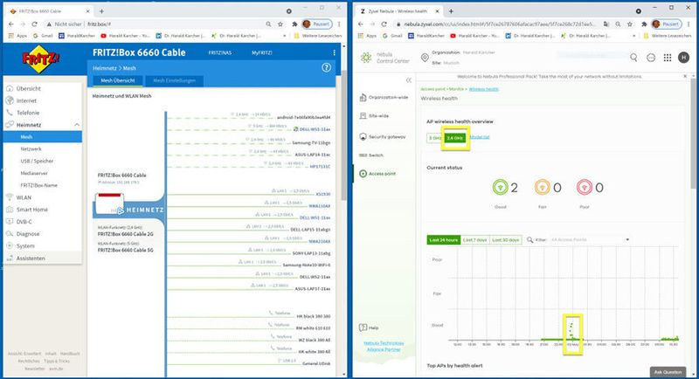This screenshot has height=379, width=699.
Task: Open the XS1930 device in mesh overview
Action: (x=322, y=194)
